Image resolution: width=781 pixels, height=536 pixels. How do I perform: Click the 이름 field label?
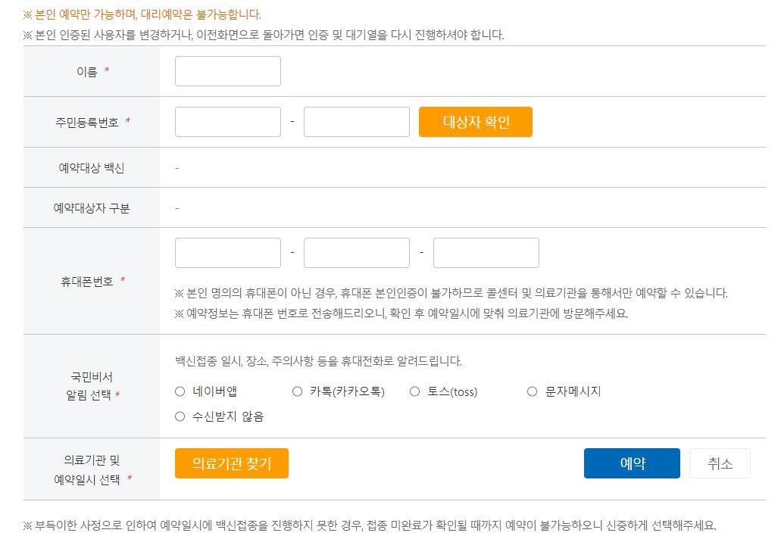pyautogui.click(x=87, y=72)
